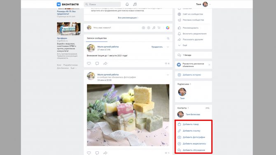Image resolution: width=276 pixels, height=155 pixels.
Task: Attach photo via camera icon in post composer
Action: click(x=143, y=28)
